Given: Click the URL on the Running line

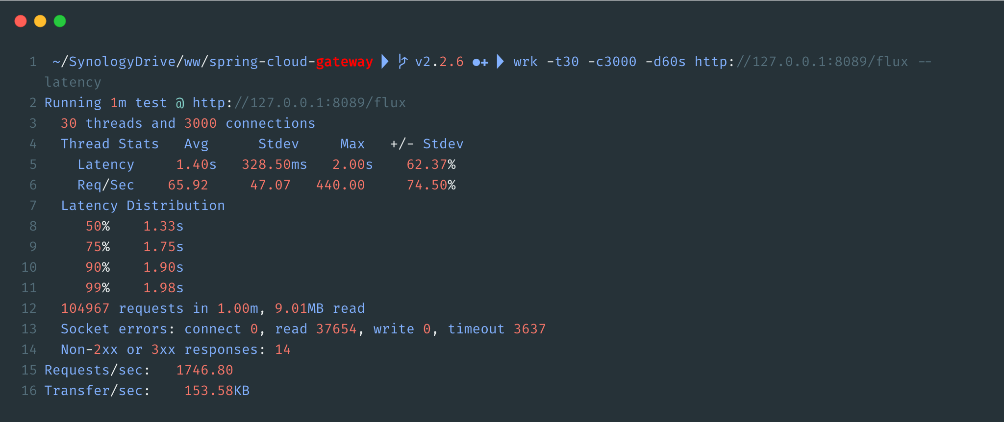Looking at the screenshot, I should [299, 103].
